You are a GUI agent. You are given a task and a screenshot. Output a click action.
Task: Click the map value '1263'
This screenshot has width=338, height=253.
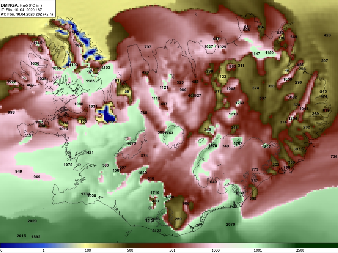click(x=240, y=103)
